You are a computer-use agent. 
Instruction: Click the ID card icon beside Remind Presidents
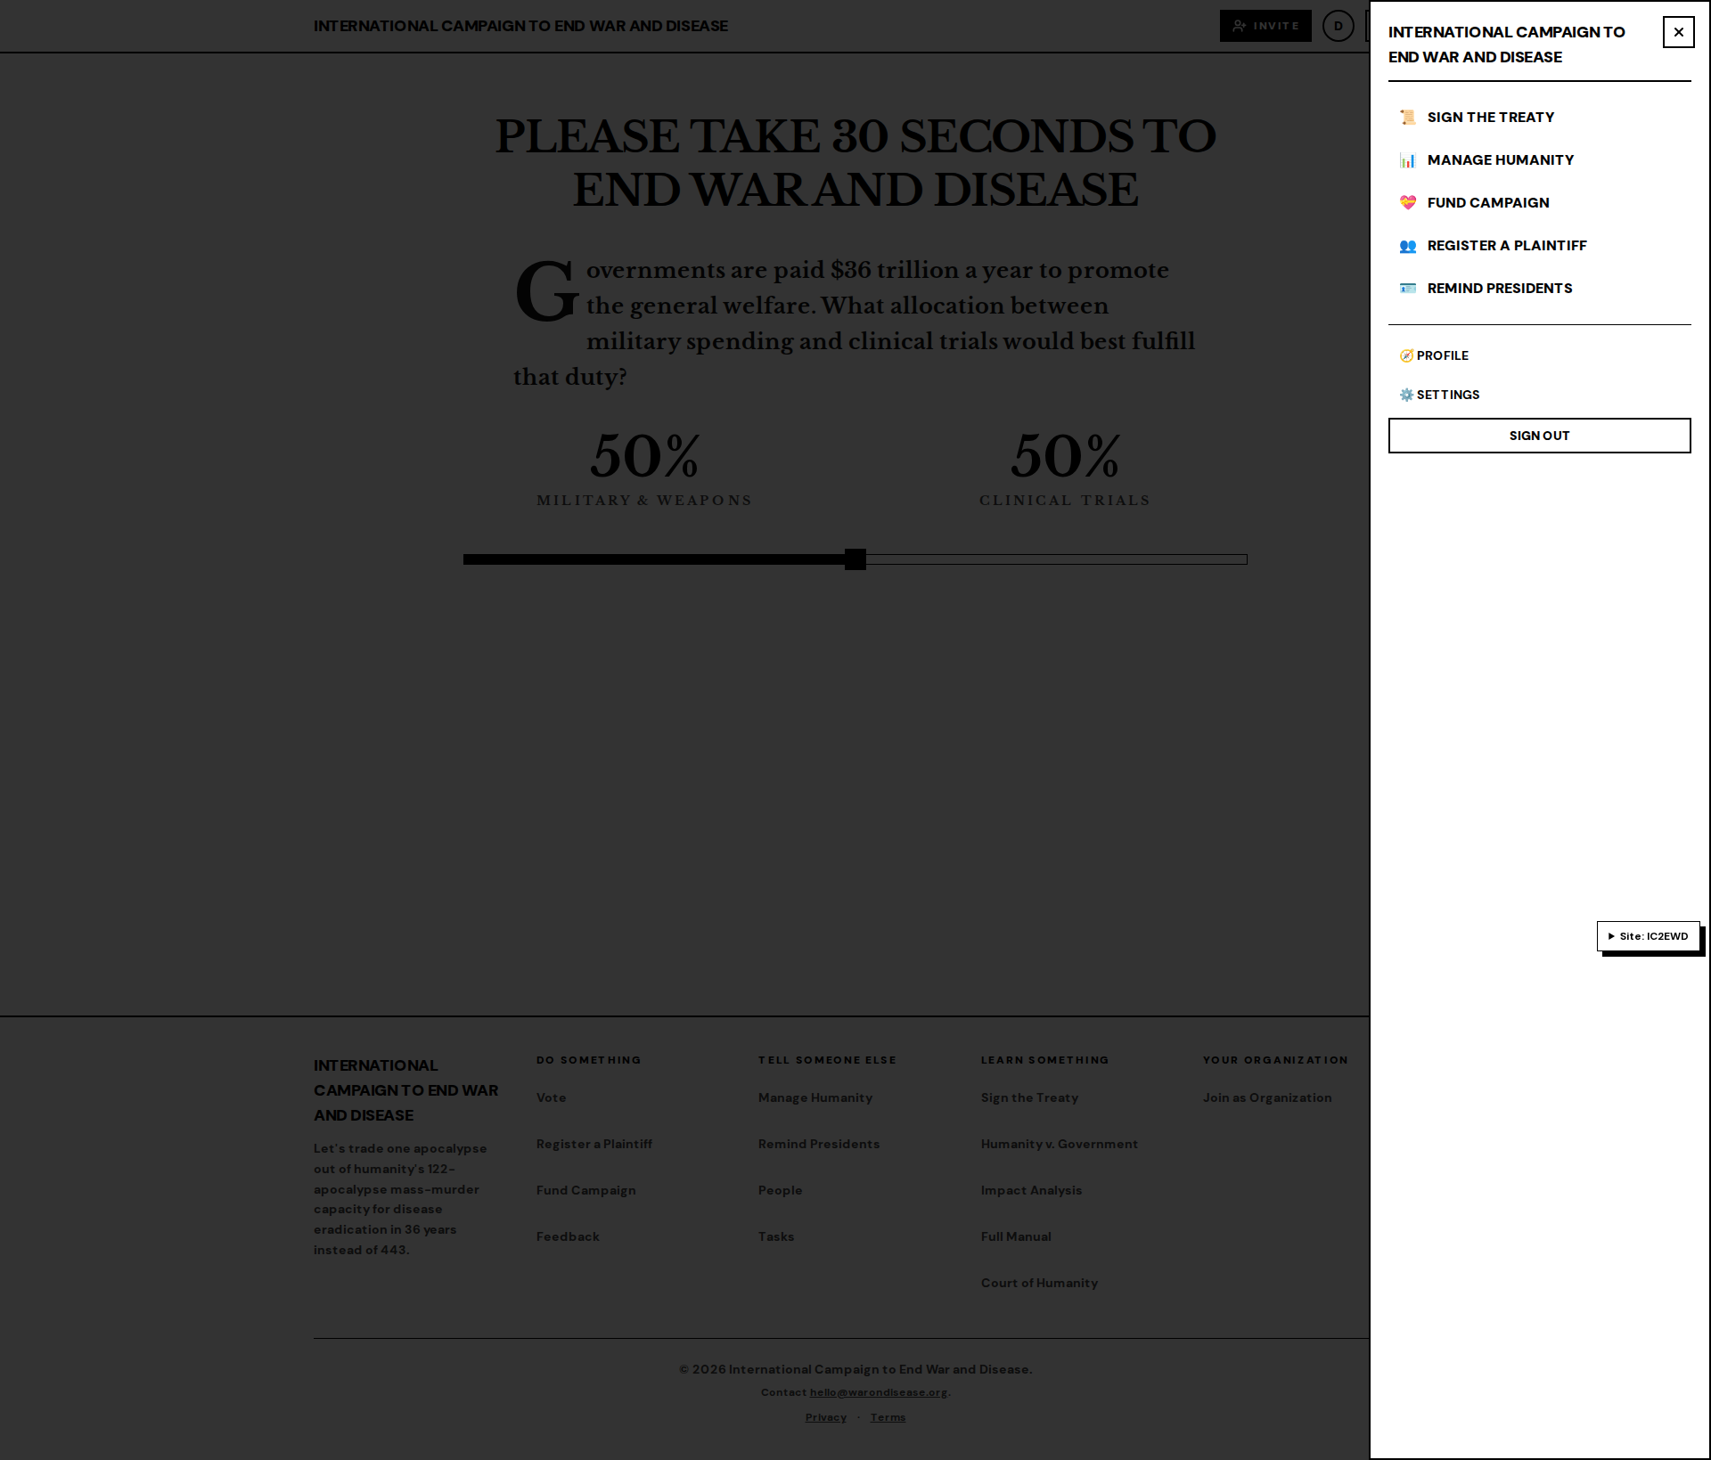pos(1408,289)
